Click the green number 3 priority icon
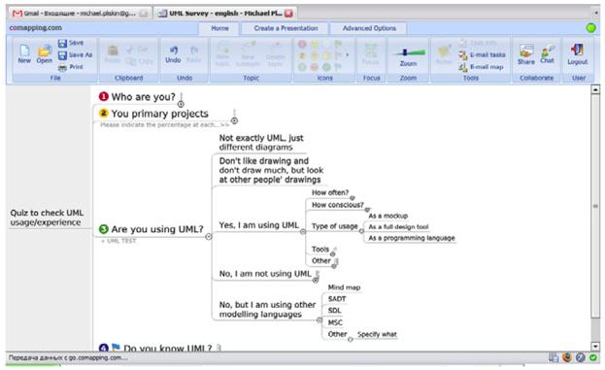Viewport: 605px width, 370px height. [x=103, y=229]
